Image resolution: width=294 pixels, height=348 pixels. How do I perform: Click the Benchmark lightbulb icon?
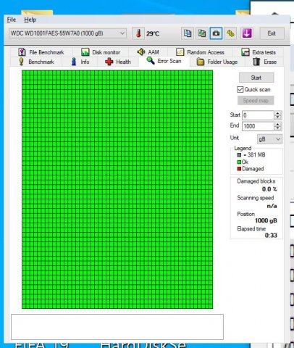(x=21, y=62)
